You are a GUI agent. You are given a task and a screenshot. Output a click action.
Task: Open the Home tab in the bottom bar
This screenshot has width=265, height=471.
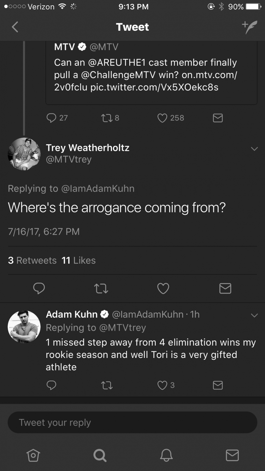coord(33,455)
